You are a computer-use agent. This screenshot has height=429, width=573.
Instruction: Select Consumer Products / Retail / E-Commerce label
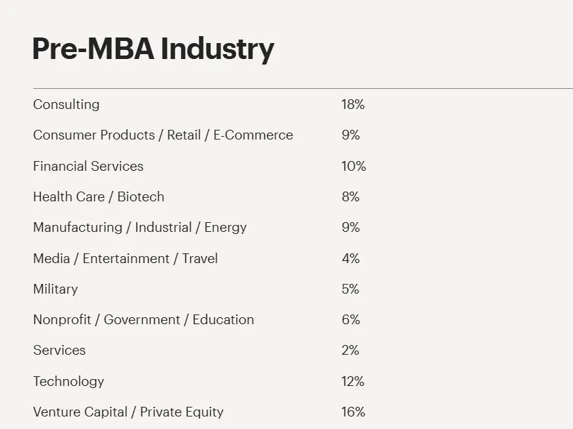[x=163, y=135]
